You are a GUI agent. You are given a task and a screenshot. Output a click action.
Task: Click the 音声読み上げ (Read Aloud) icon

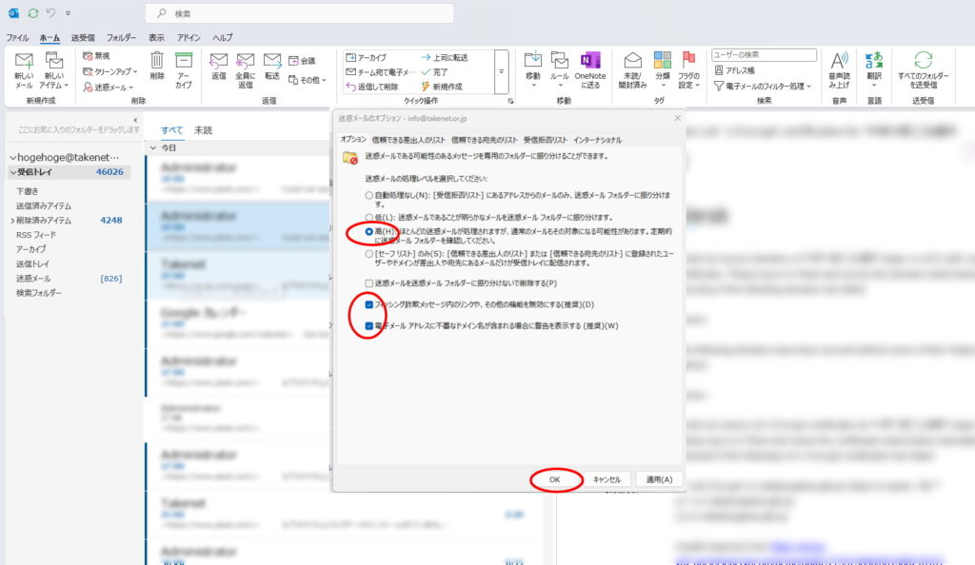click(839, 62)
